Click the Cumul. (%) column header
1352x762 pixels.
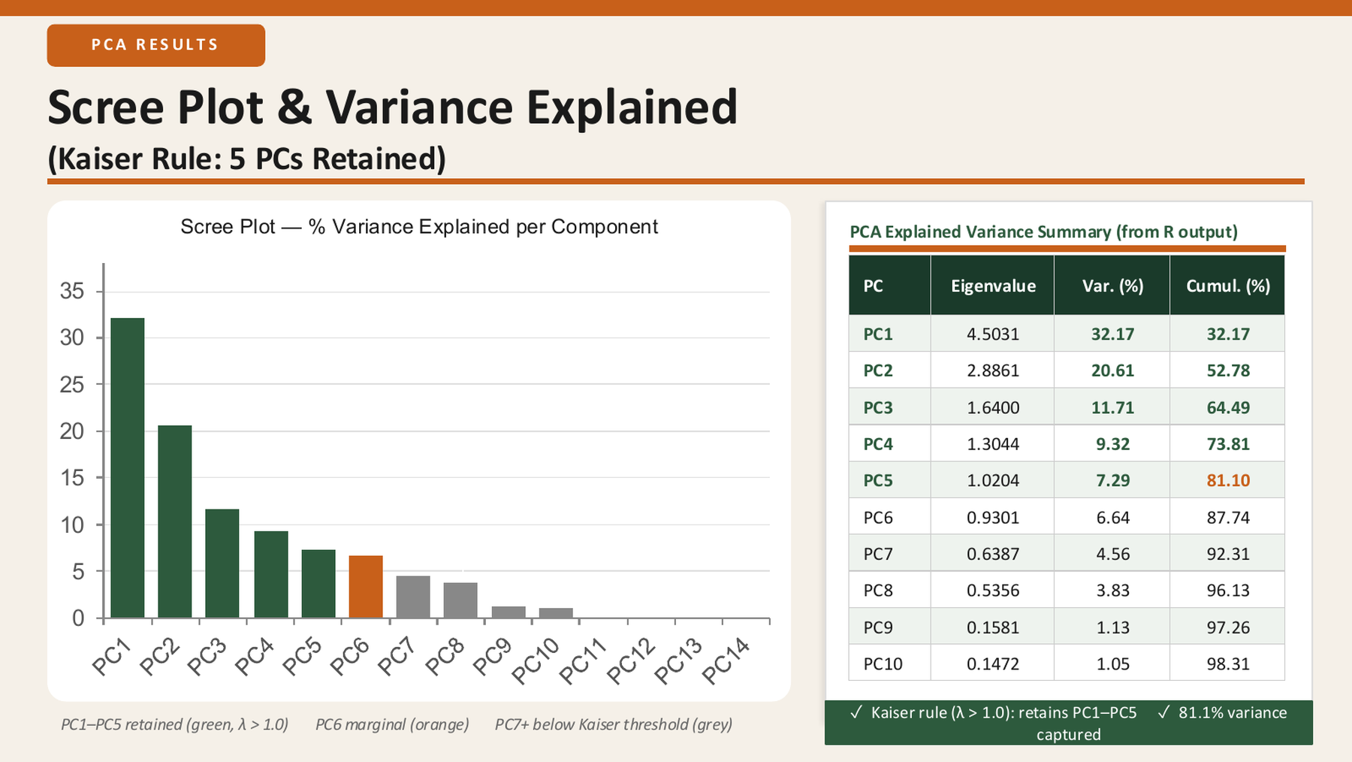[1228, 286]
